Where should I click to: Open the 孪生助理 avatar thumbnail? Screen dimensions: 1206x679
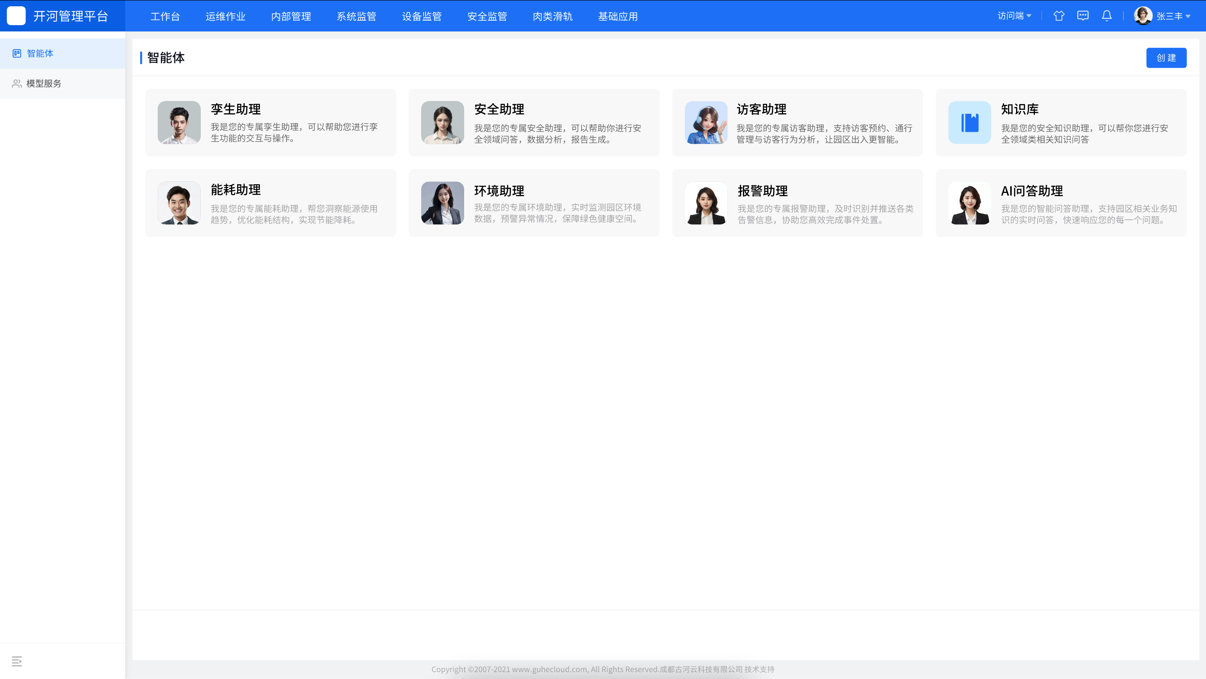pos(179,123)
